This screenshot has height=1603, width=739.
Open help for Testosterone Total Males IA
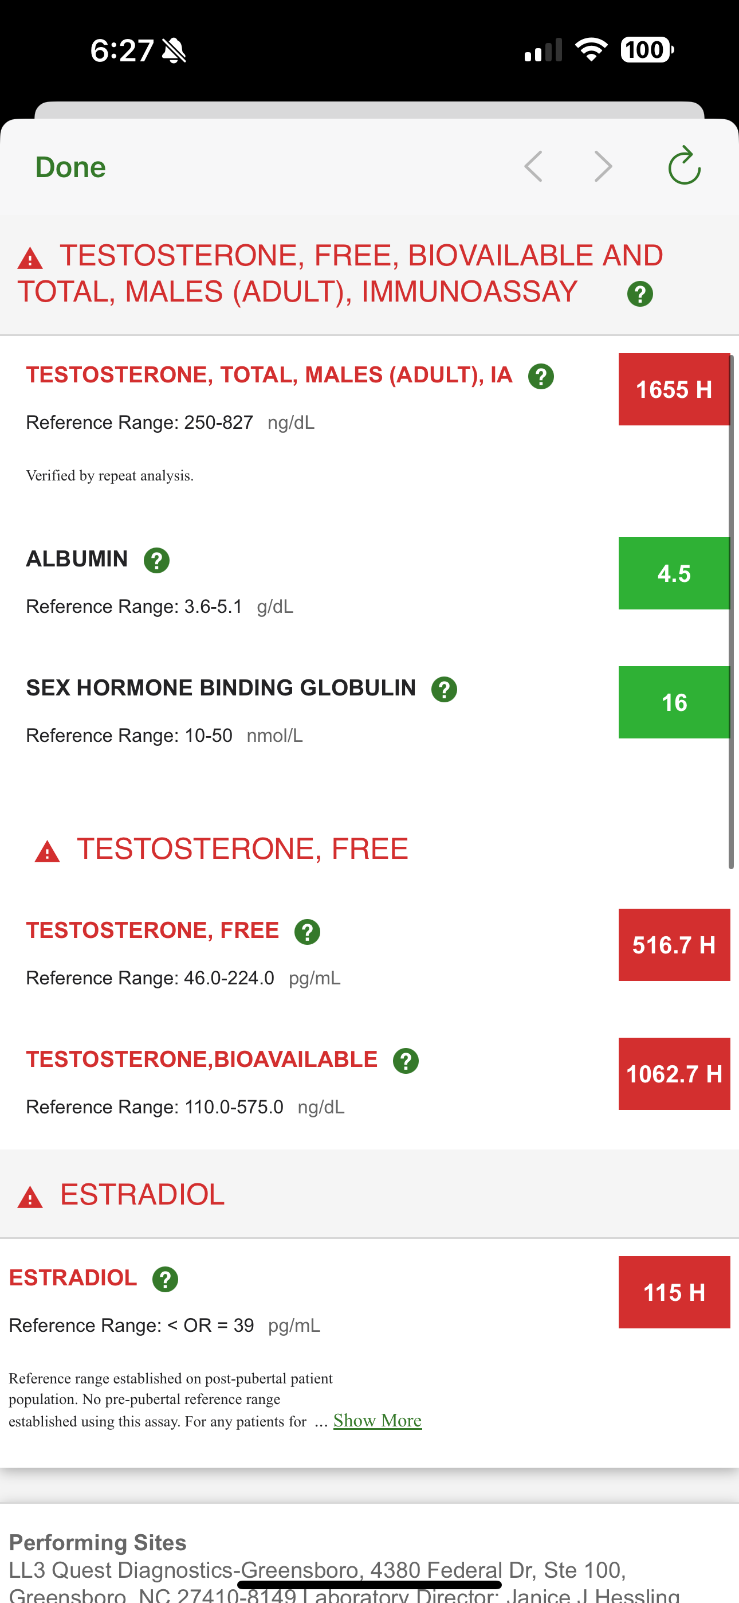point(541,376)
